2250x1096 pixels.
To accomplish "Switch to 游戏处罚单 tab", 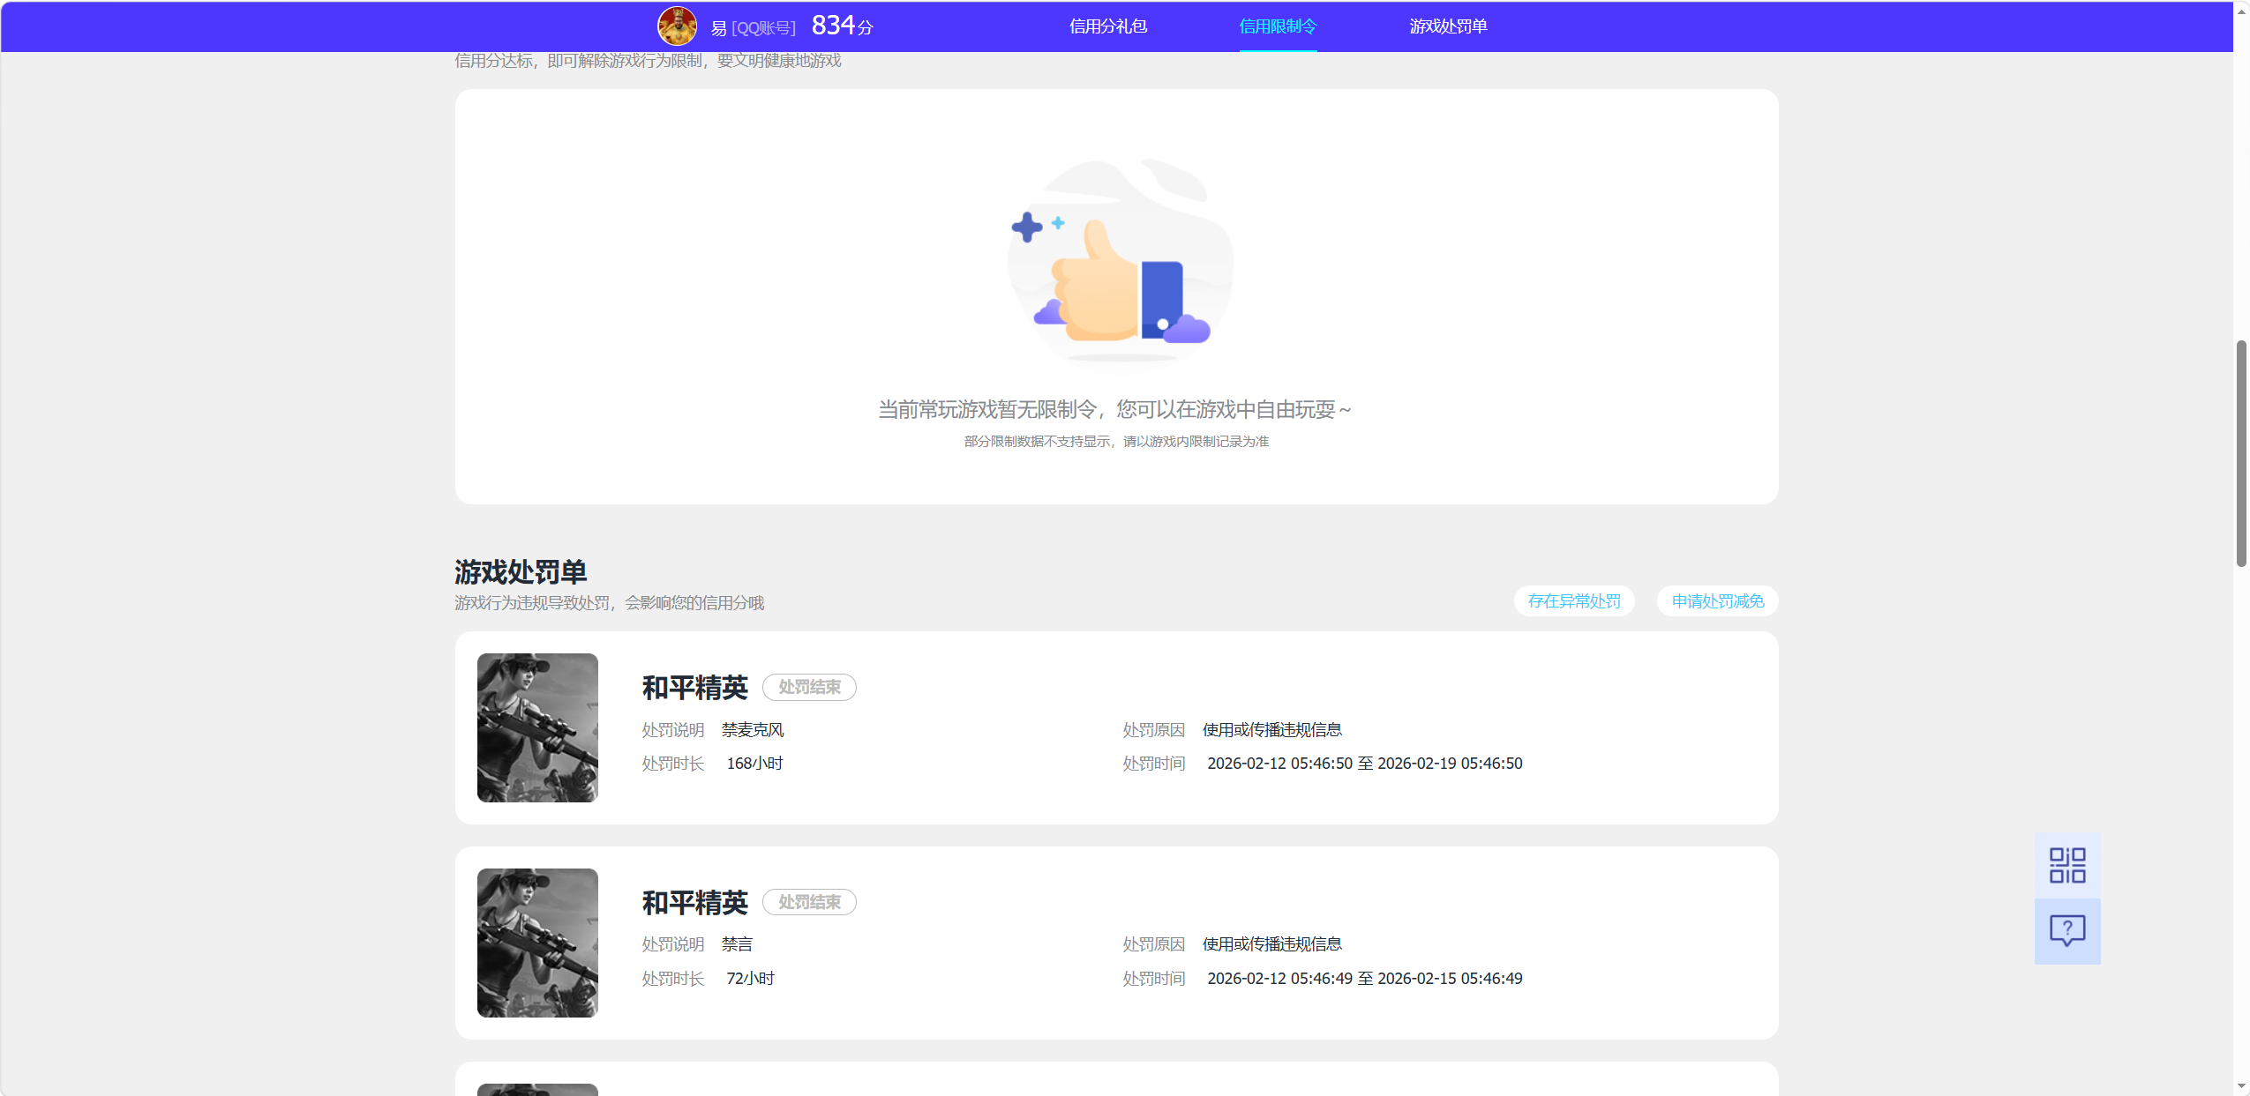I will pyautogui.click(x=1448, y=26).
